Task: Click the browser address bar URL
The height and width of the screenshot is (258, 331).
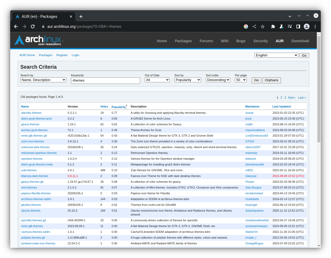Action: 84,26
